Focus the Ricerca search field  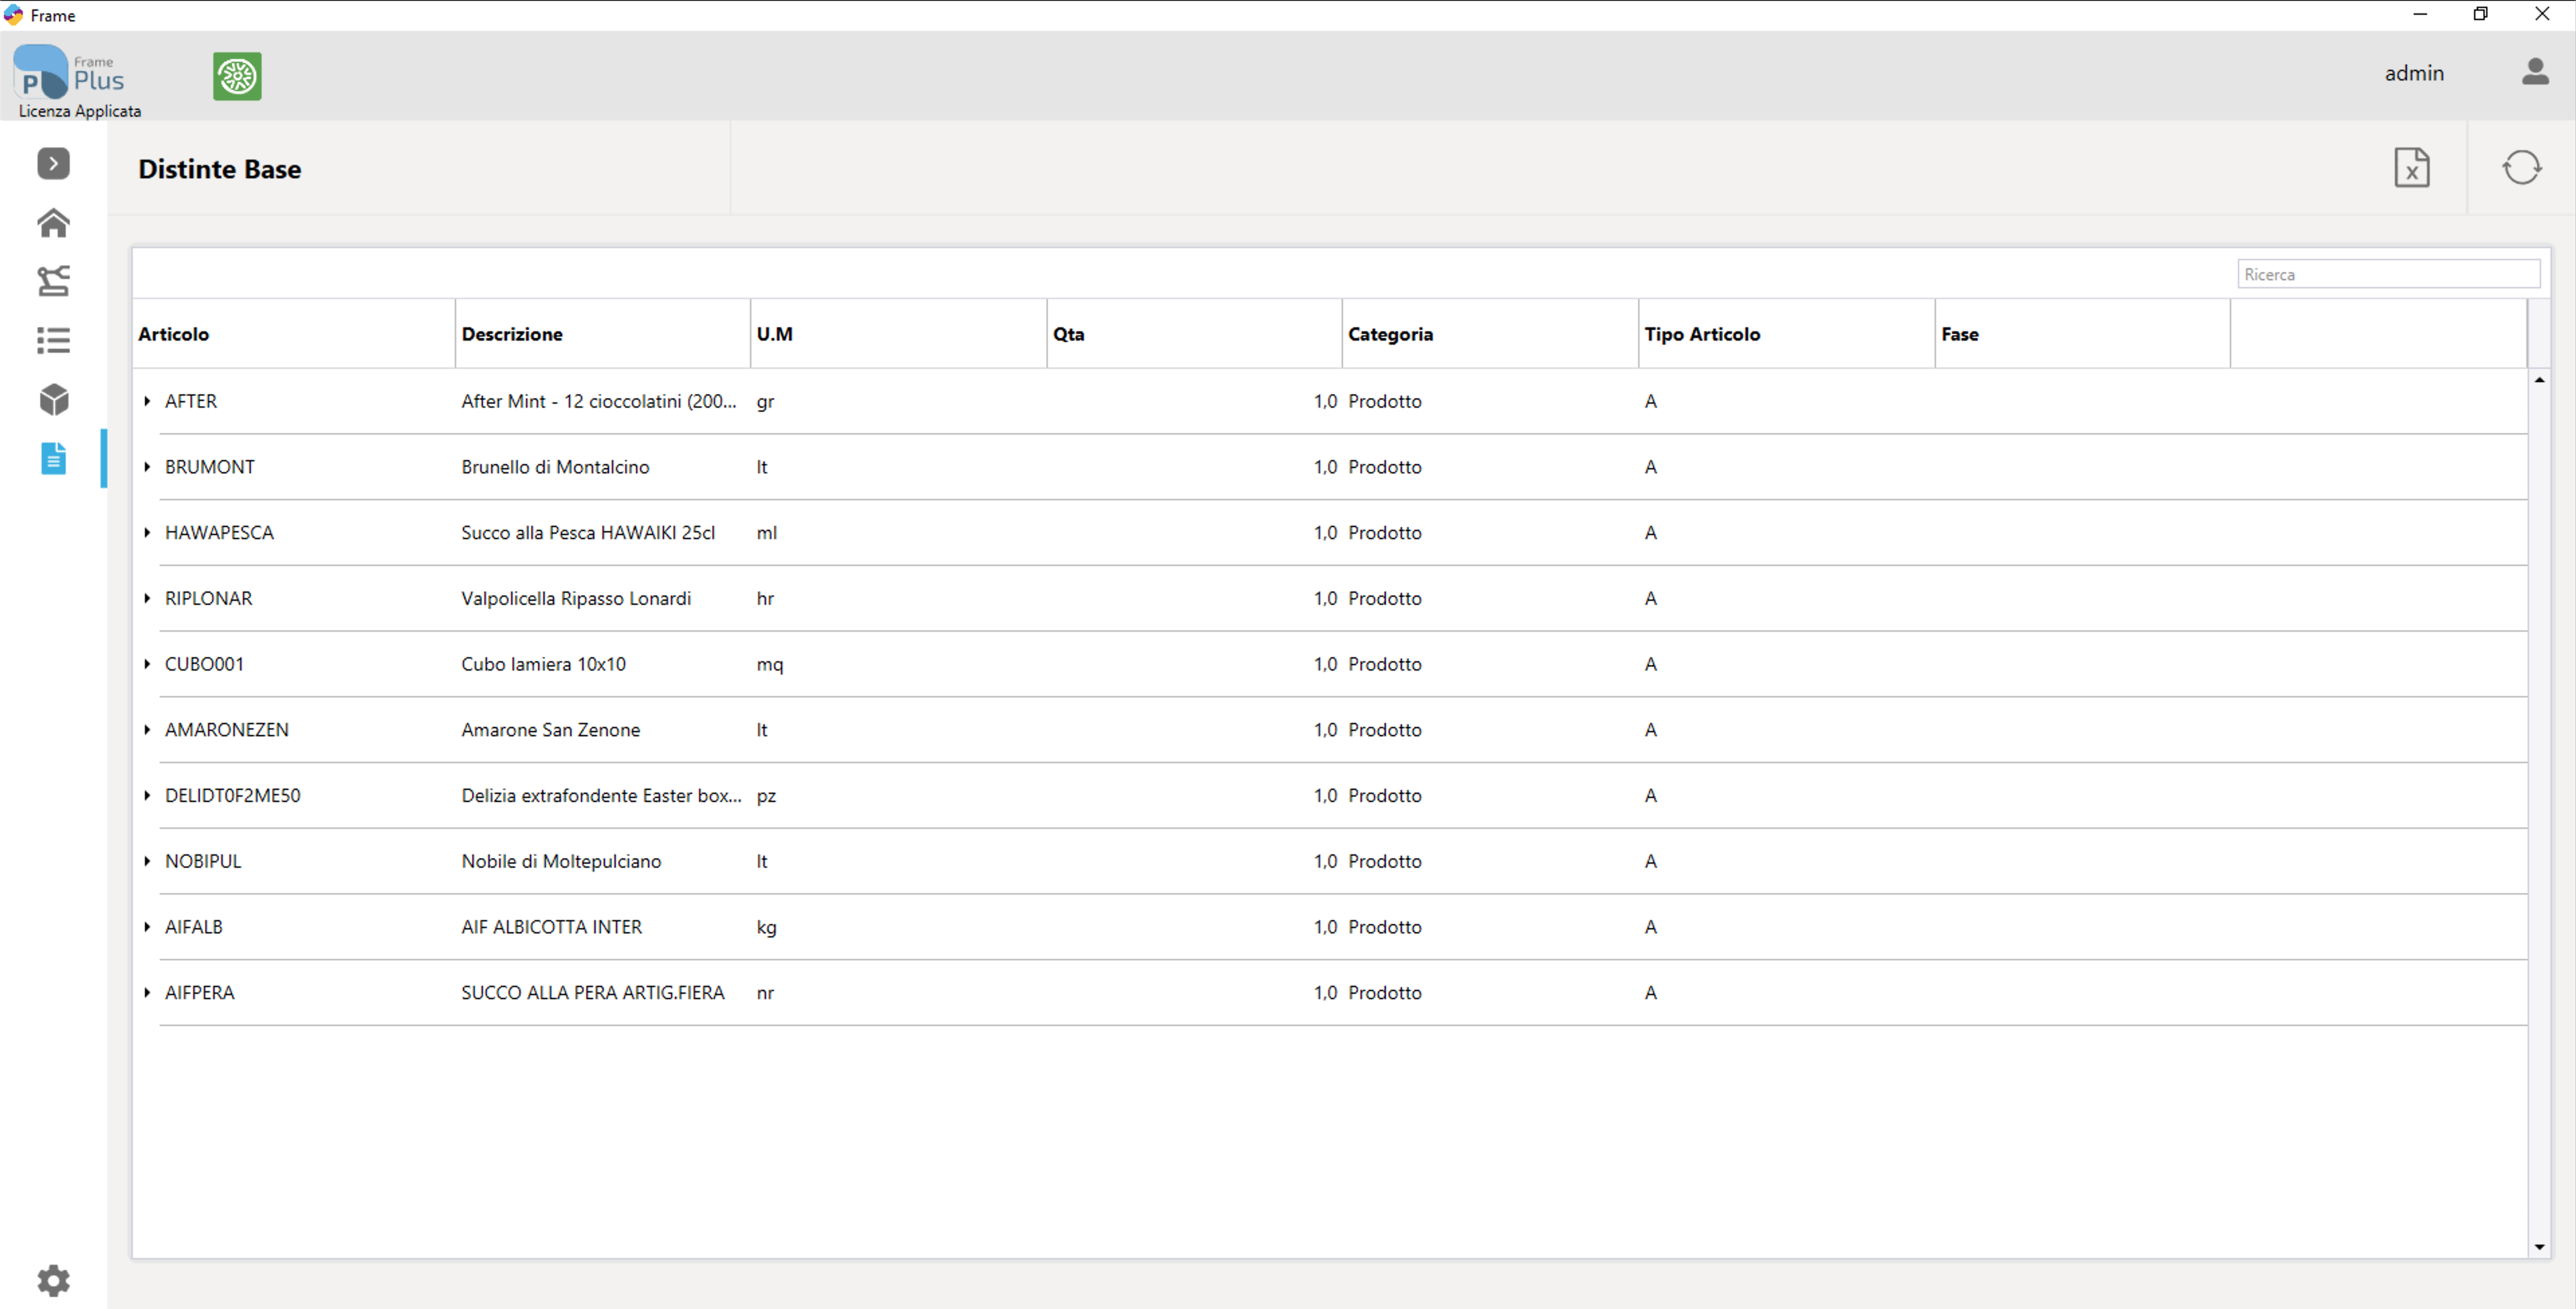[2388, 274]
